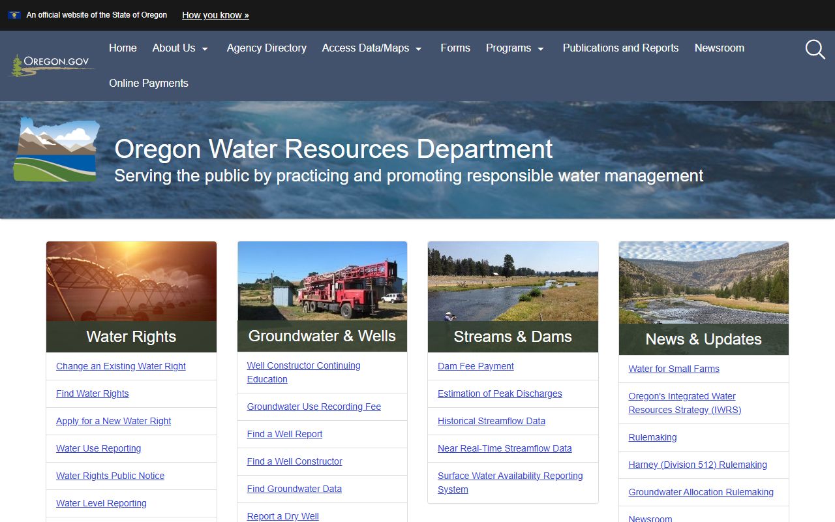This screenshot has width=835, height=522.
Task: Click the News & Updates card heading
Action: click(703, 339)
